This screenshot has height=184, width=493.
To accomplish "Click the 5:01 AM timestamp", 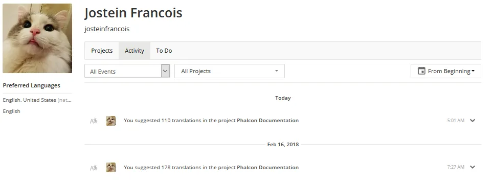I will (456, 121).
